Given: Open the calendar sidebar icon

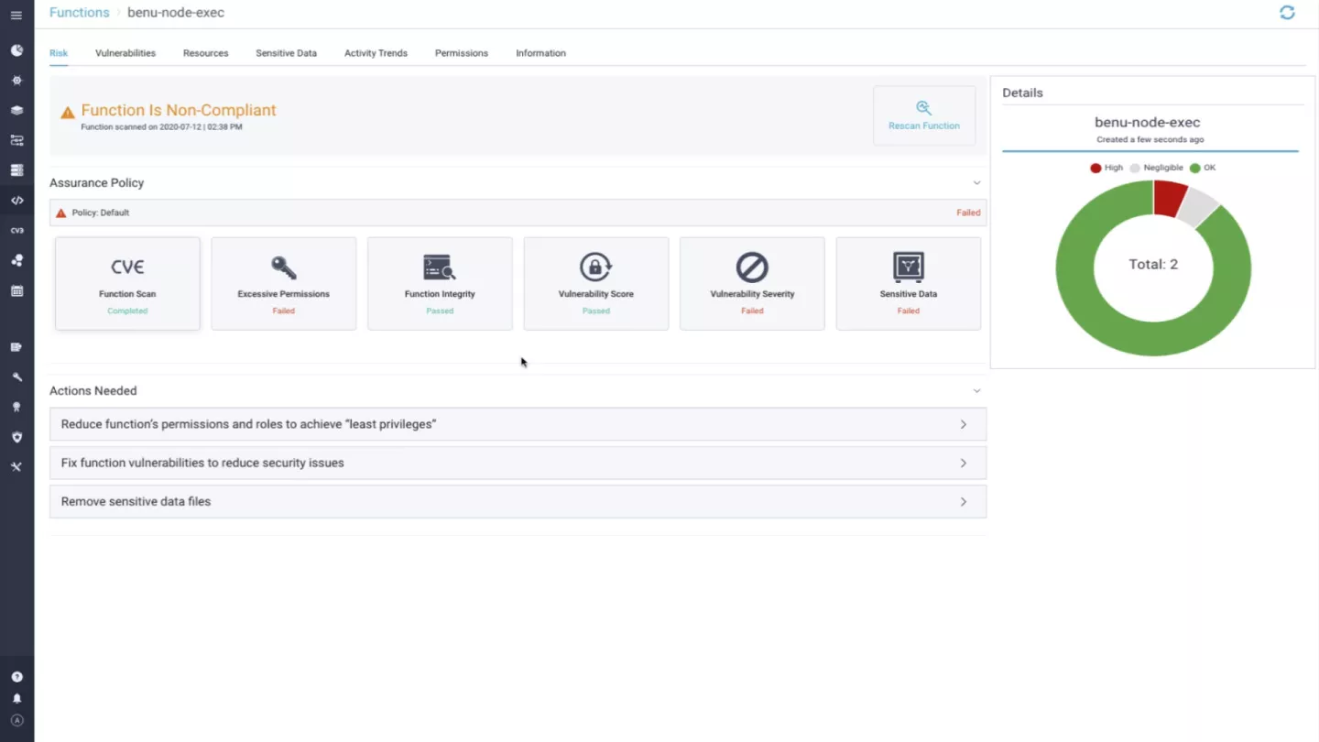Looking at the screenshot, I should [16, 290].
